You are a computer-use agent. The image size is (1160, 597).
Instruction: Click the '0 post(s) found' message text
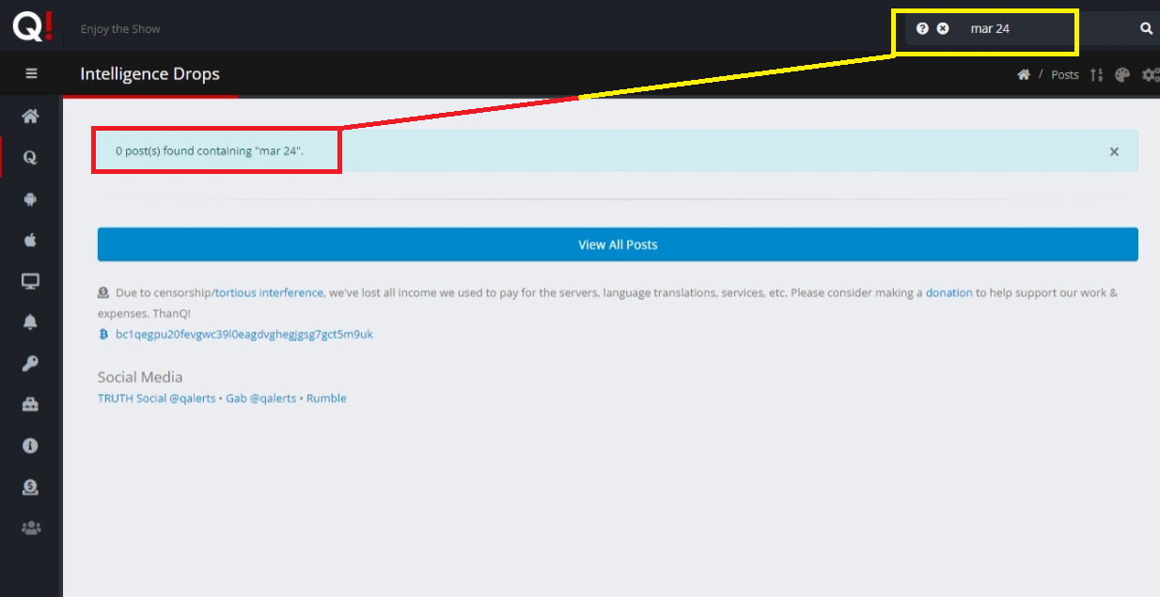point(211,150)
